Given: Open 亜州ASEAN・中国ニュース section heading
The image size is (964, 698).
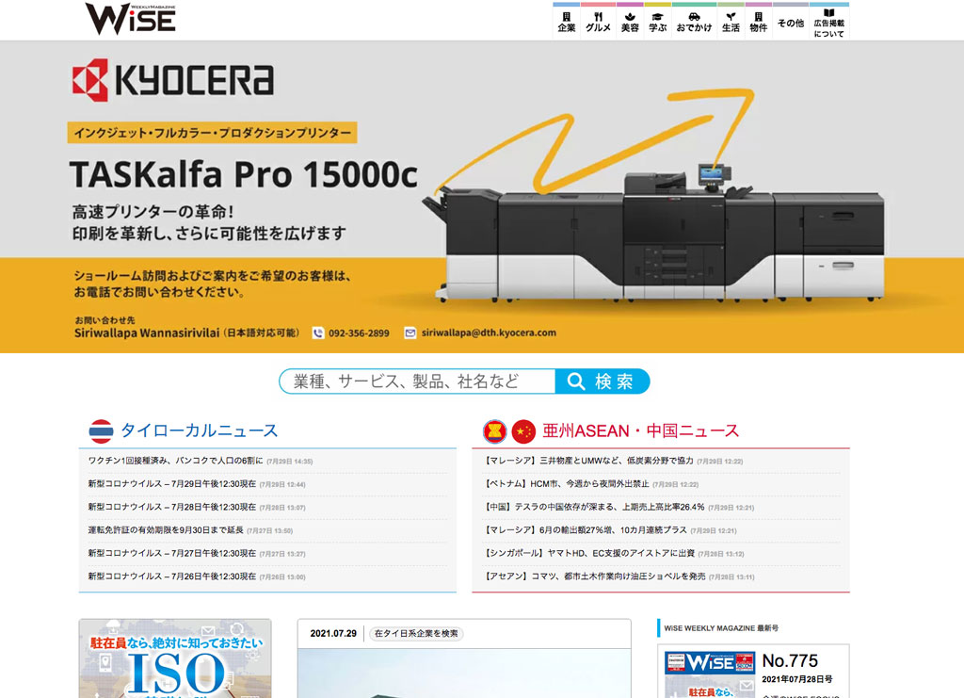Looking at the screenshot, I should point(640,431).
